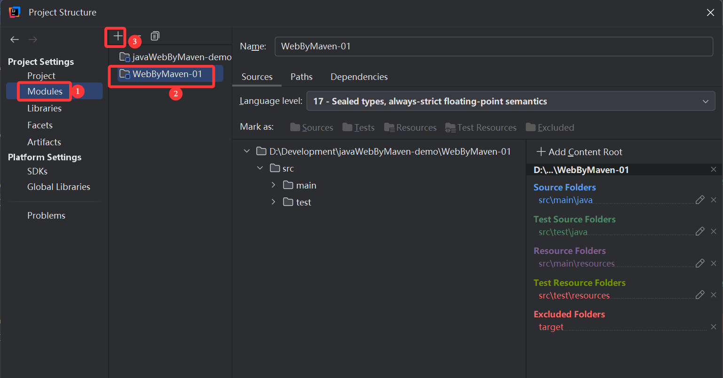Image resolution: width=723 pixels, height=378 pixels.
Task: Mark folder as Excluded
Action: point(550,127)
